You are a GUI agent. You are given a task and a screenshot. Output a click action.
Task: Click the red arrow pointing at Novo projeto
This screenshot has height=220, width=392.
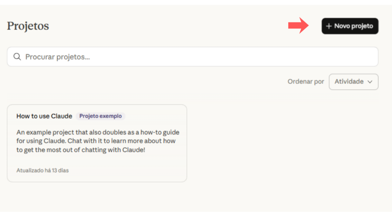point(298,26)
